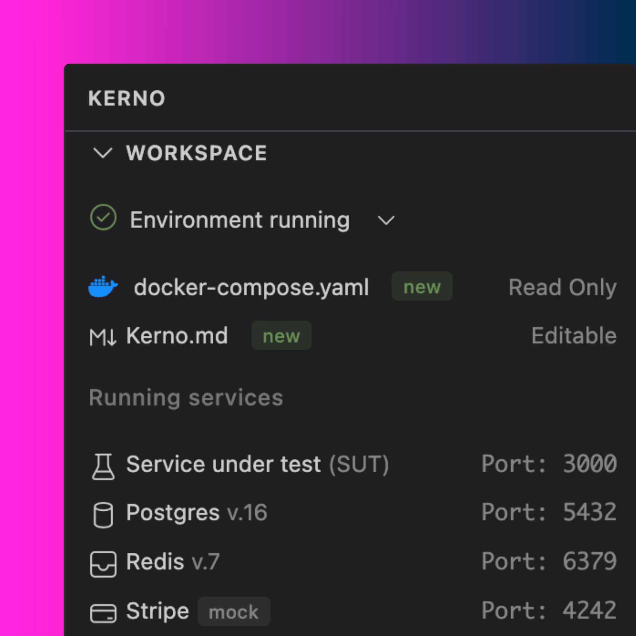The height and width of the screenshot is (636, 636).
Task: Click the Docker whale icon
Action: pos(103,287)
